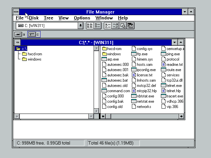Select ping.exe program file
This screenshot has height=158, width=211.
170,54
